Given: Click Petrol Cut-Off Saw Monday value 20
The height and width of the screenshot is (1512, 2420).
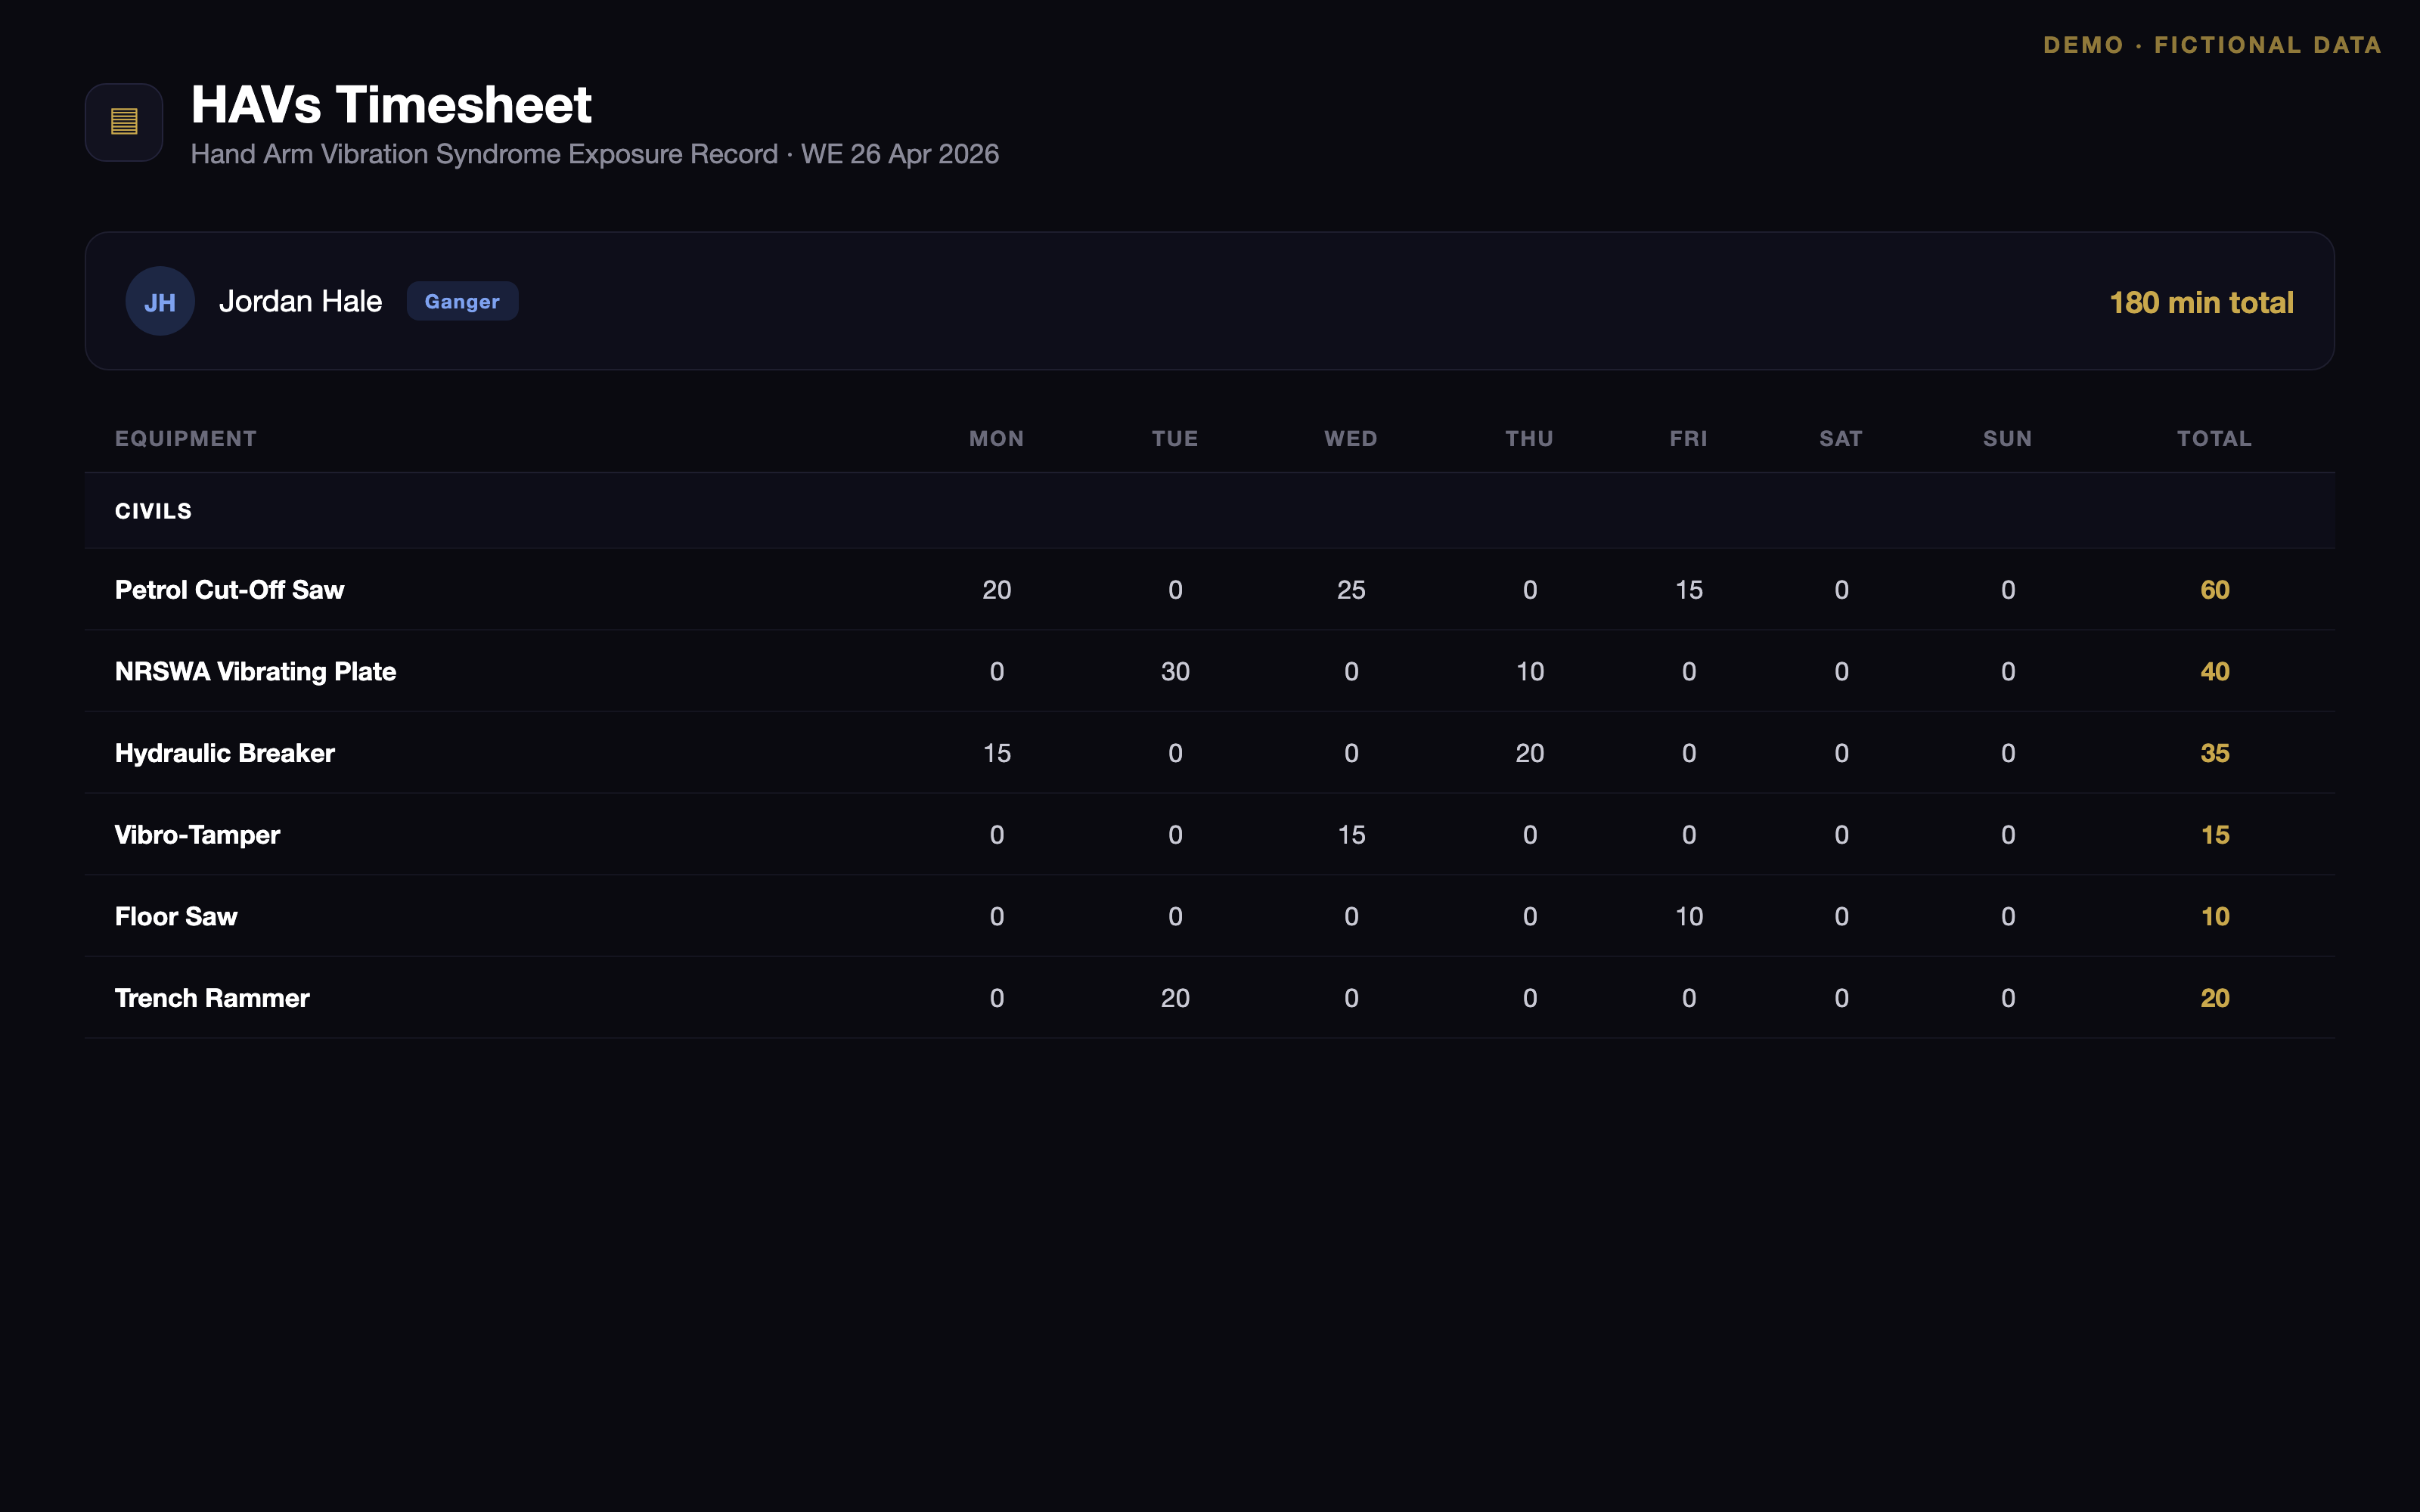Looking at the screenshot, I should (997, 590).
